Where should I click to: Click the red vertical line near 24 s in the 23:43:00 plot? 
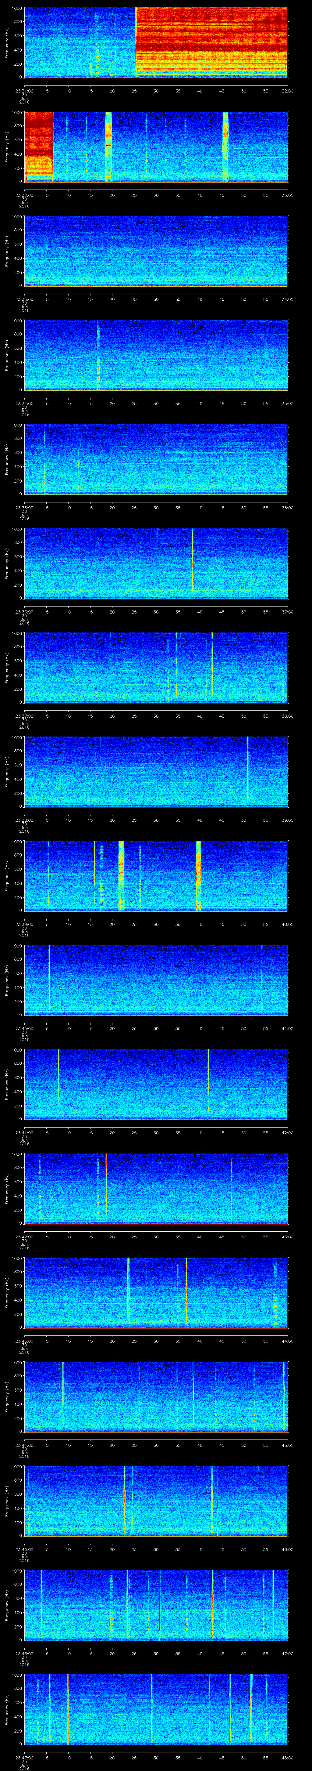coord(128,1291)
